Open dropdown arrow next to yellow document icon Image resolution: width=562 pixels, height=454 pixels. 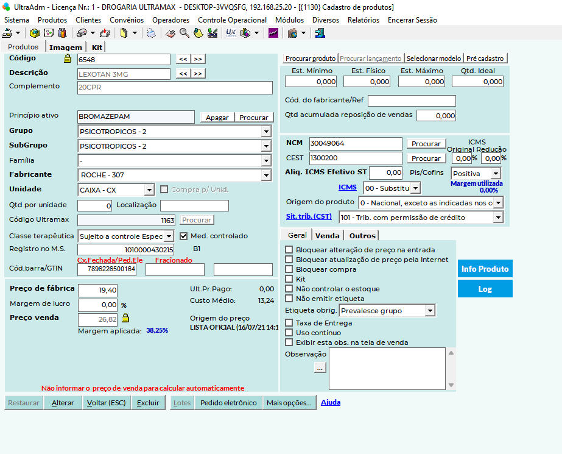tap(135, 34)
